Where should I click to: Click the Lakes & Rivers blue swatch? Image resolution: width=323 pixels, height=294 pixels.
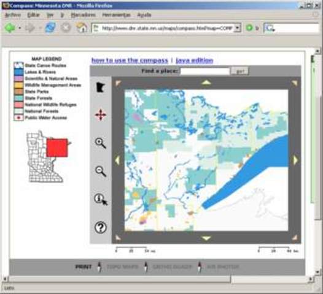(18, 72)
